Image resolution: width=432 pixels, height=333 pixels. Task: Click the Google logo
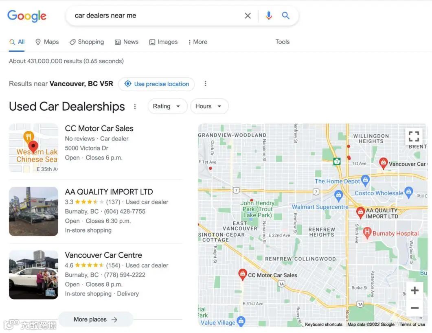[27, 16]
